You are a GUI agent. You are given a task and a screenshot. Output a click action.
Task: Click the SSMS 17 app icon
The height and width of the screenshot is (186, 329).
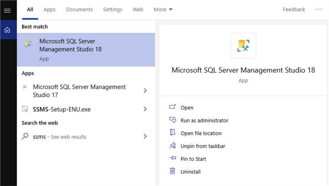click(x=26, y=87)
